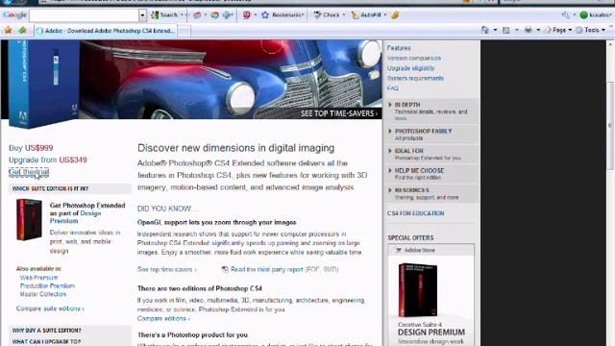Click See top time savers link

[166, 269]
